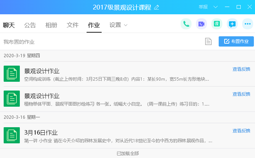
Task: Edit group name with pencil icon
Action: (x=156, y=7)
